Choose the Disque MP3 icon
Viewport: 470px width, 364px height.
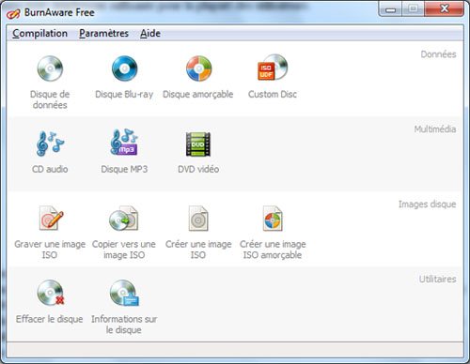point(124,142)
